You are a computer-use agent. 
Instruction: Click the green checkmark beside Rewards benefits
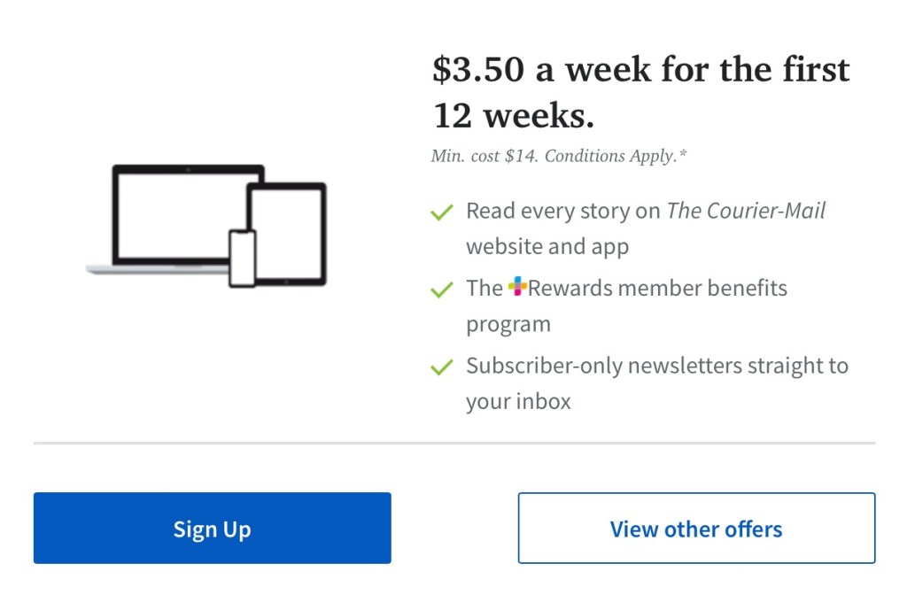click(441, 290)
